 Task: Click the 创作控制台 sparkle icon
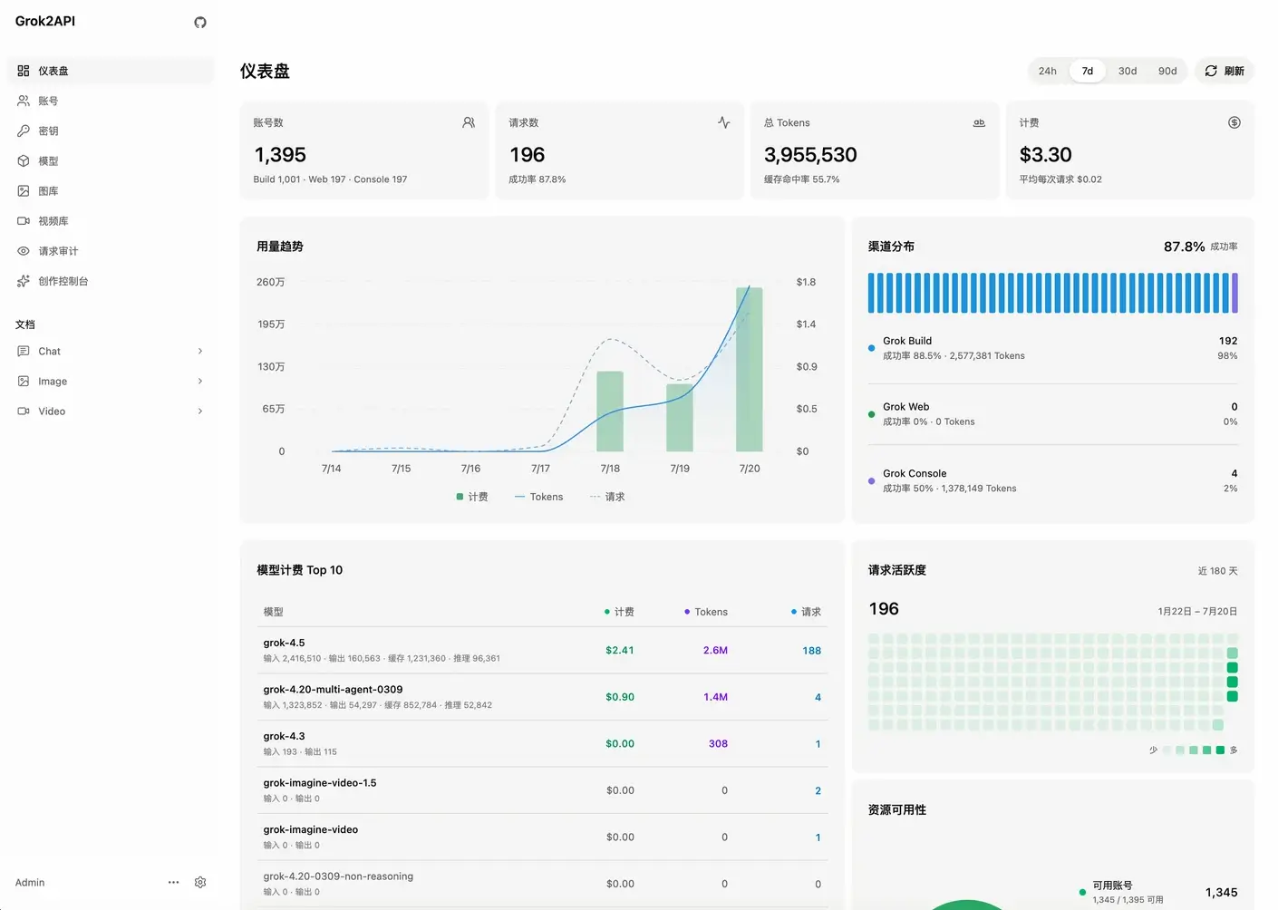(x=24, y=281)
